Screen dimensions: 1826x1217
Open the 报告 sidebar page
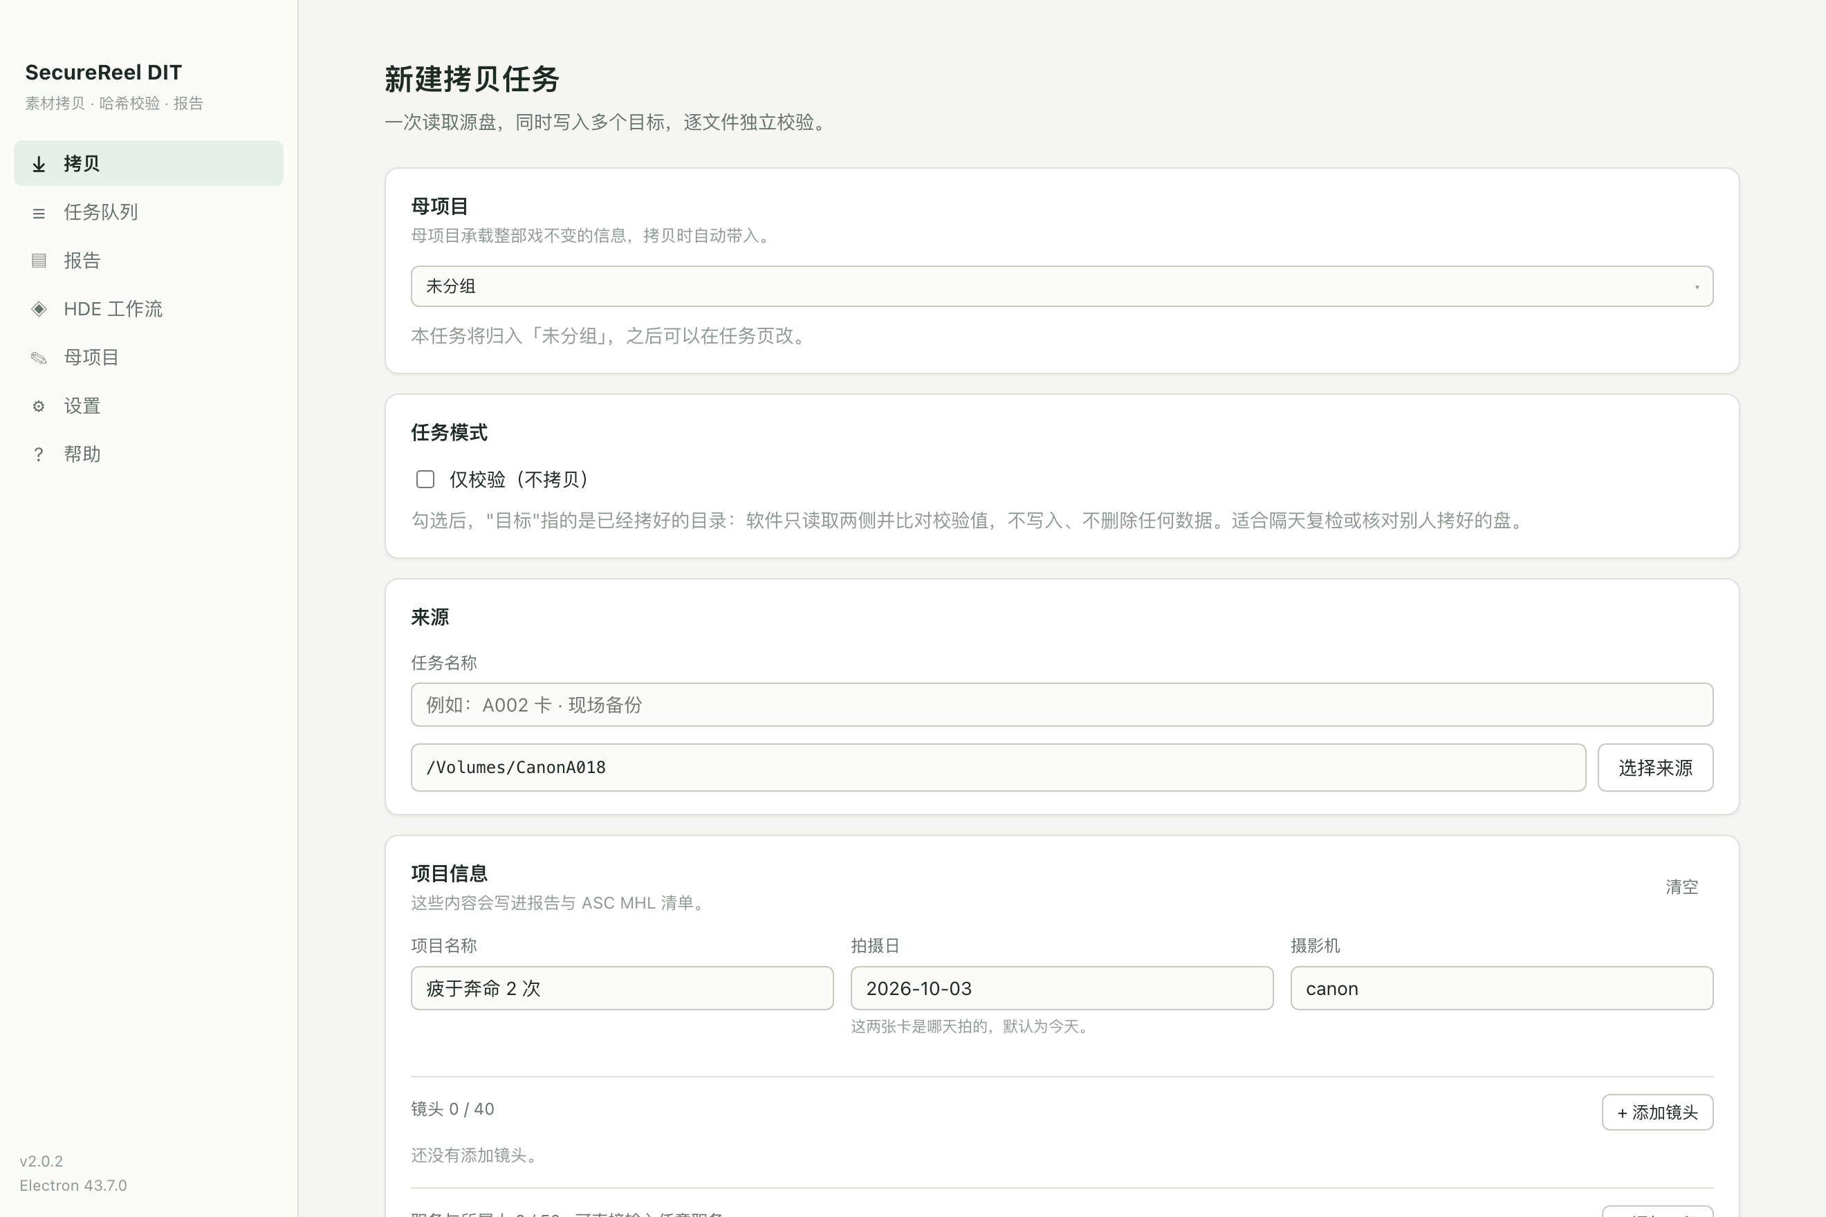click(148, 260)
